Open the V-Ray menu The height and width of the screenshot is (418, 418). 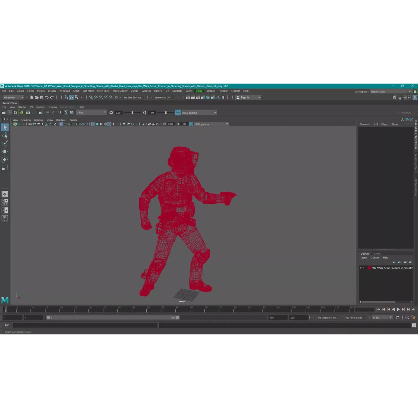(x=199, y=91)
